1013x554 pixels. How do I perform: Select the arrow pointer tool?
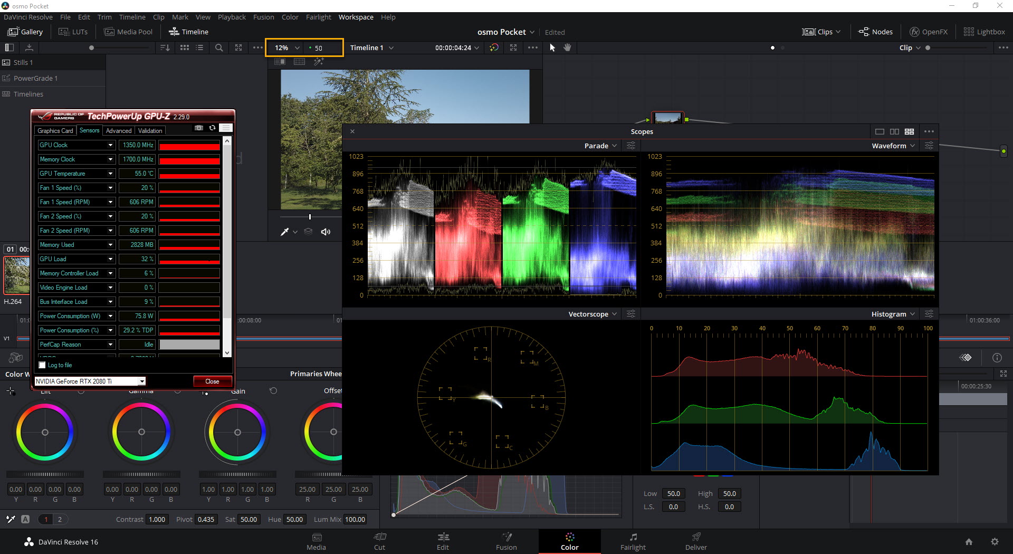pyautogui.click(x=552, y=47)
